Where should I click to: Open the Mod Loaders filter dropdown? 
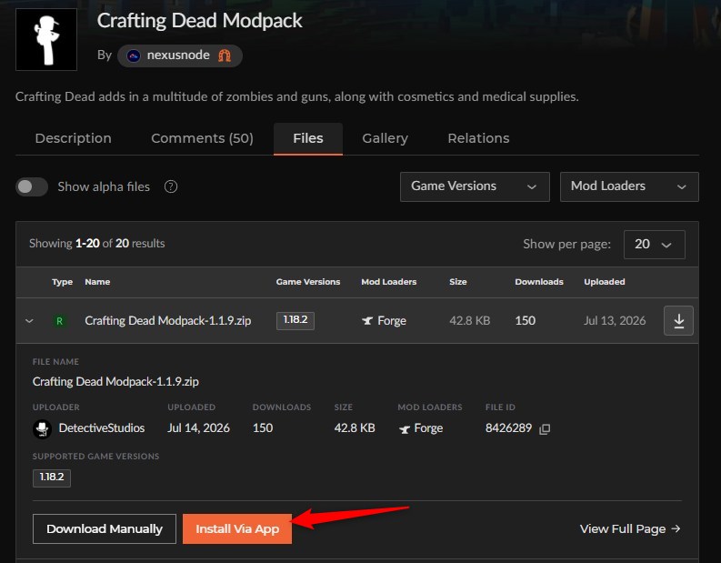coord(629,186)
